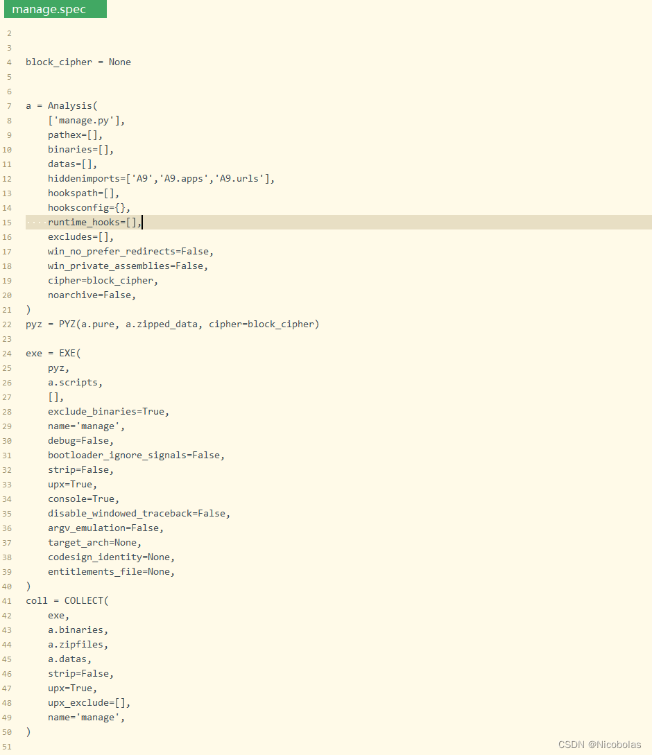Click the line "datas=[],"
Image resolution: width=652 pixels, height=755 pixels.
[x=72, y=164]
